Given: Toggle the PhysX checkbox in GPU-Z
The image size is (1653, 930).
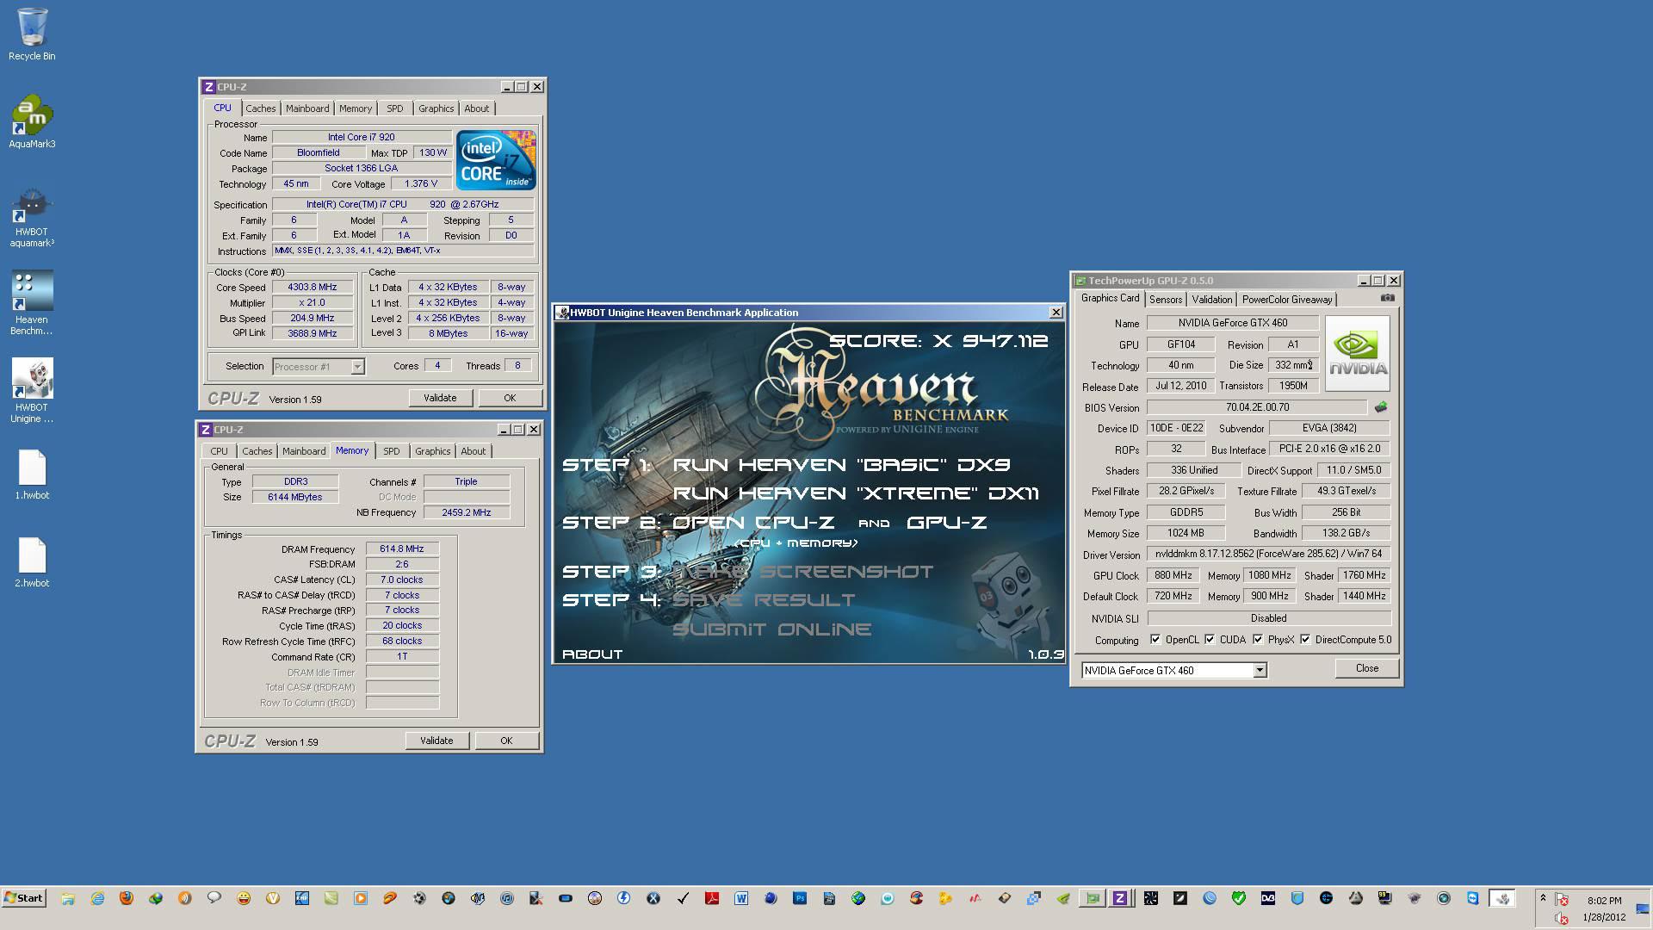Looking at the screenshot, I should [1258, 640].
